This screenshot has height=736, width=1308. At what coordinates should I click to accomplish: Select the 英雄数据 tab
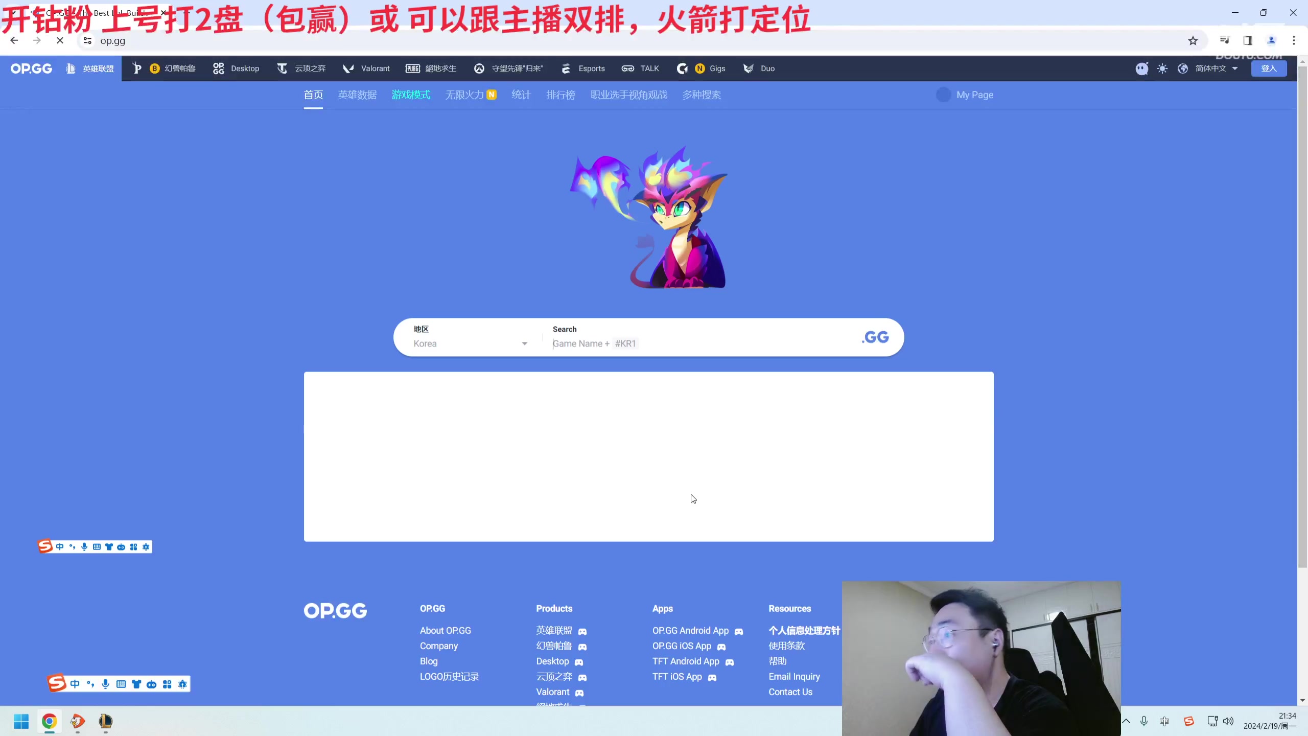click(357, 95)
